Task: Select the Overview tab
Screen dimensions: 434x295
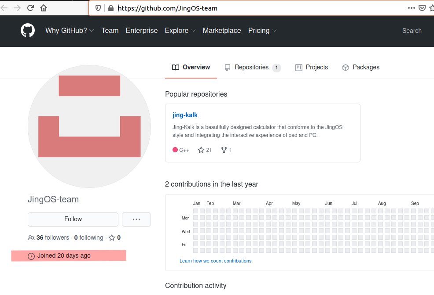Action: coord(191,67)
